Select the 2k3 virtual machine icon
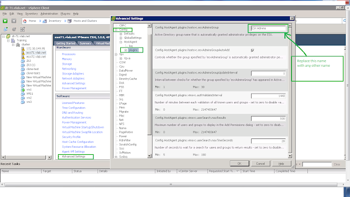Viewport: 350px width, 197px height. (23, 61)
